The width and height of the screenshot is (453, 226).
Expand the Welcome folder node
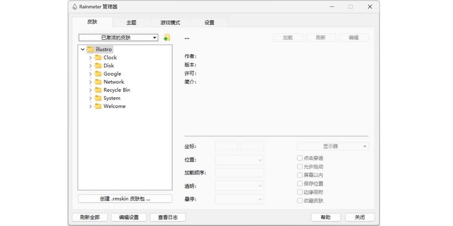90,107
